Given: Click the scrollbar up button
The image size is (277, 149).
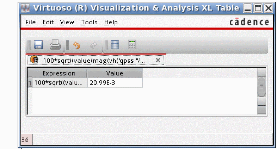Looking at the screenshot, I should click(x=261, y=72).
